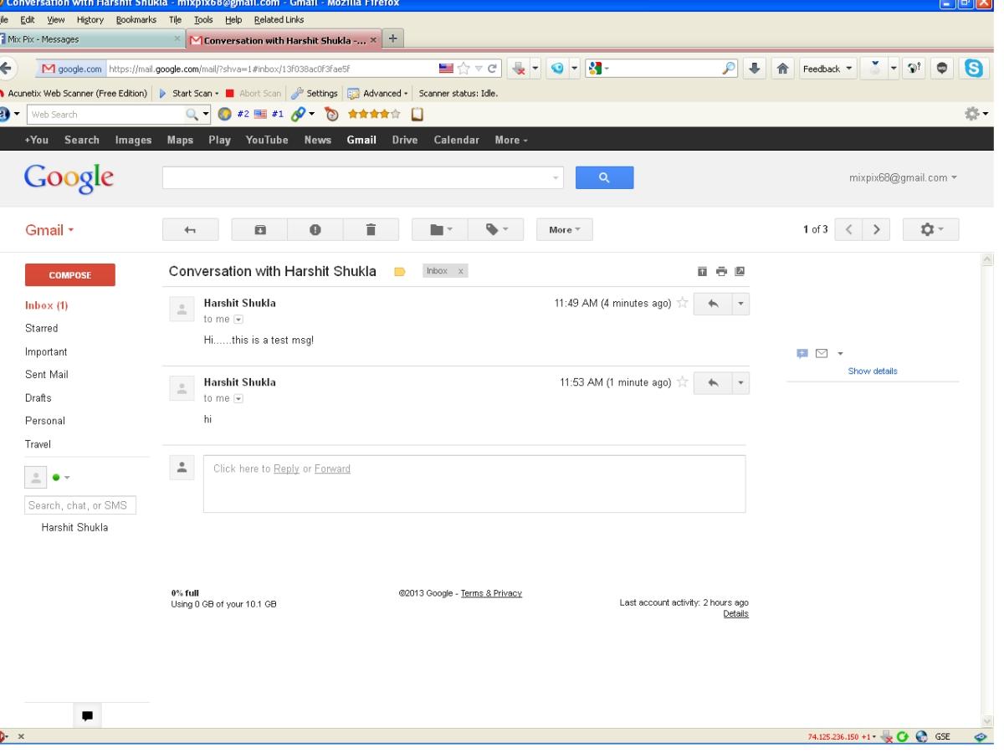Open the More actions dropdown

[x=565, y=230]
